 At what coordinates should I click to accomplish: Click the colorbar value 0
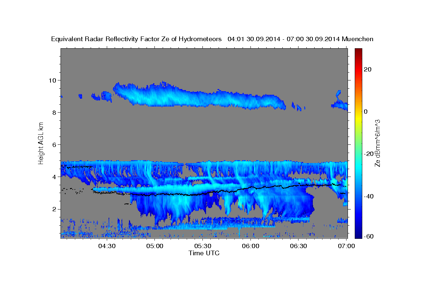[x=366, y=112]
